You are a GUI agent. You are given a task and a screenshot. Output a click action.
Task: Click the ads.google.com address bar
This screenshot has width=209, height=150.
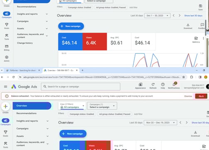click(x=102, y=77)
